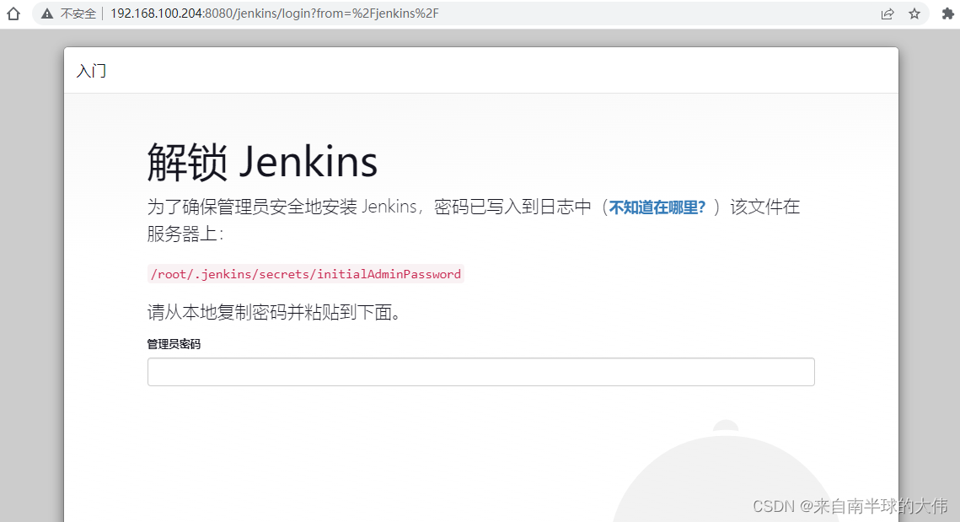Image resolution: width=960 pixels, height=522 pixels.
Task: Click the 解锁 Jenkins heading
Action: (262, 163)
